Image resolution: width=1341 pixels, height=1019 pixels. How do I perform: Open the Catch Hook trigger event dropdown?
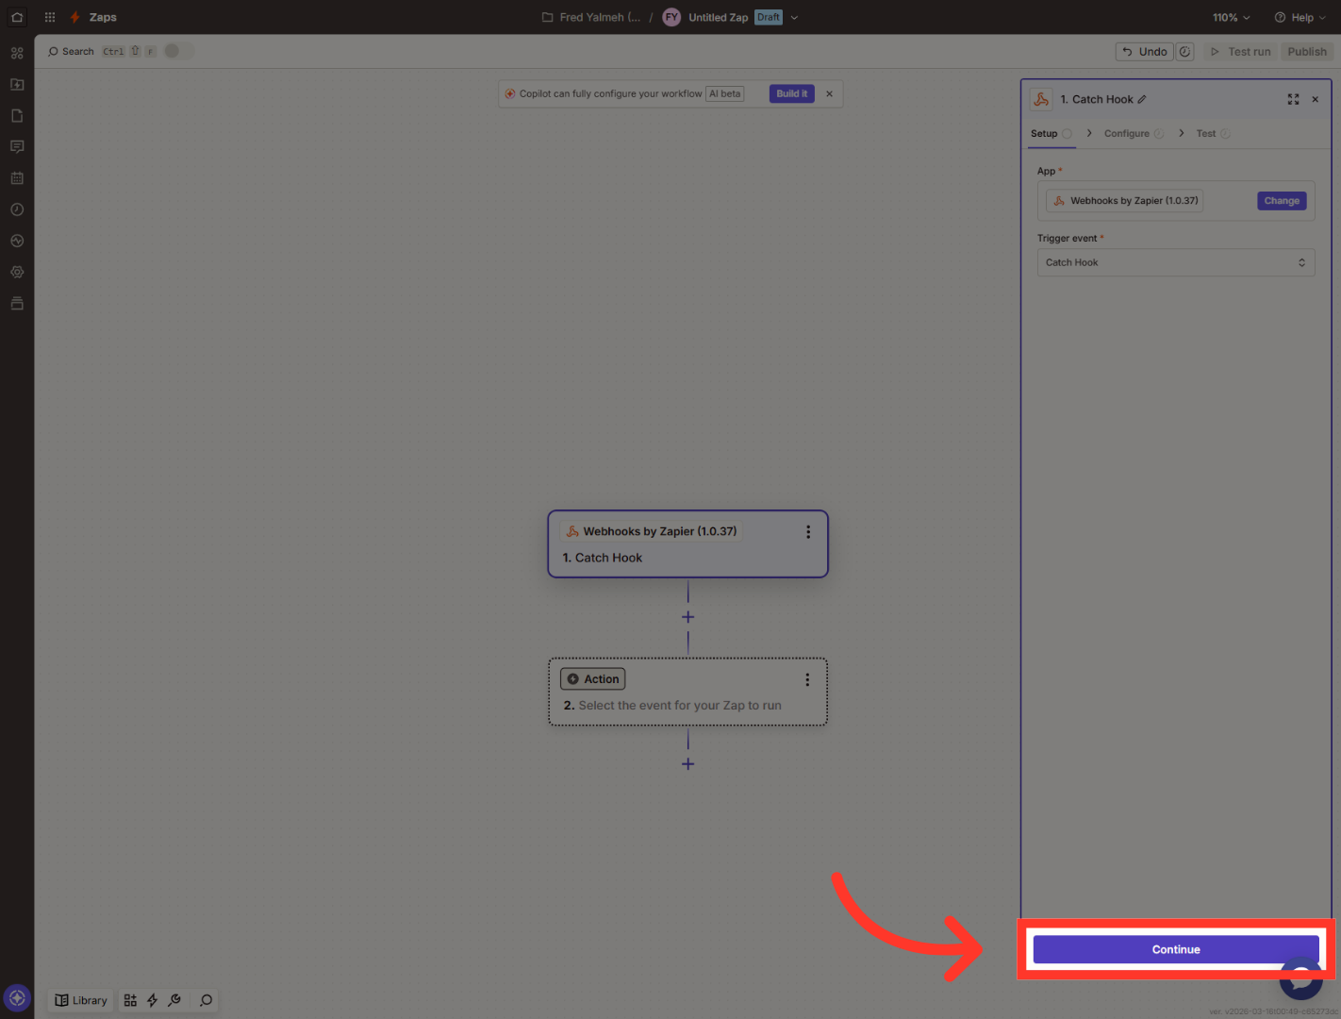tap(1176, 262)
